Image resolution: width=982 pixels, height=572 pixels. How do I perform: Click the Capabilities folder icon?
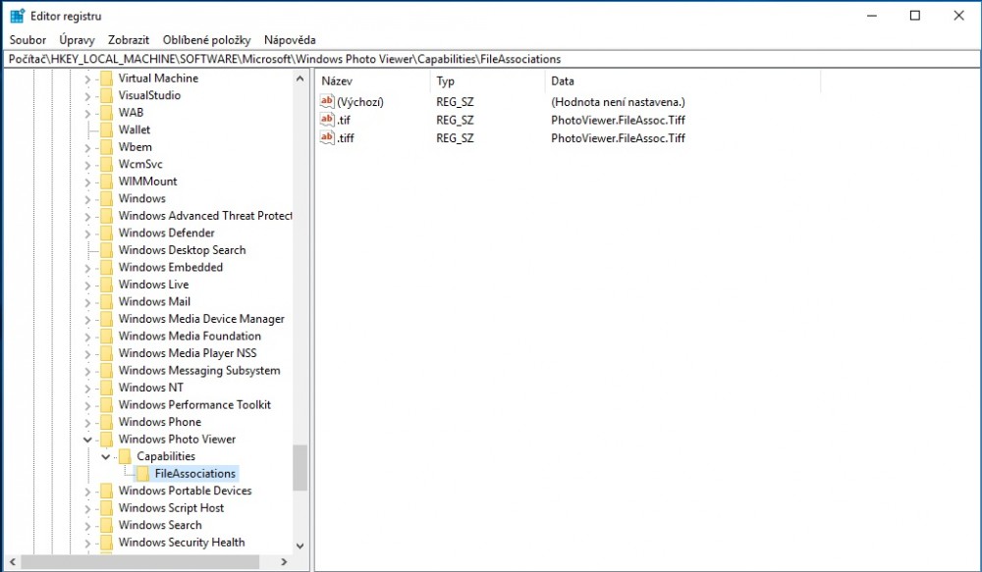pyautogui.click(x=125, y=456)
